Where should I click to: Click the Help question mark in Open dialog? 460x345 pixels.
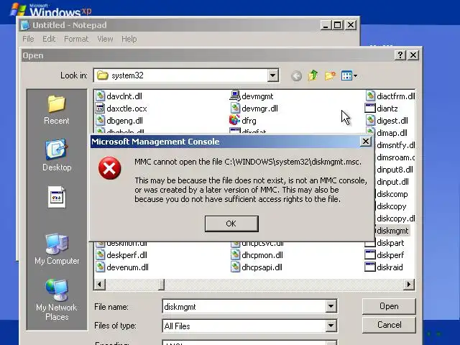click(400, 55)
